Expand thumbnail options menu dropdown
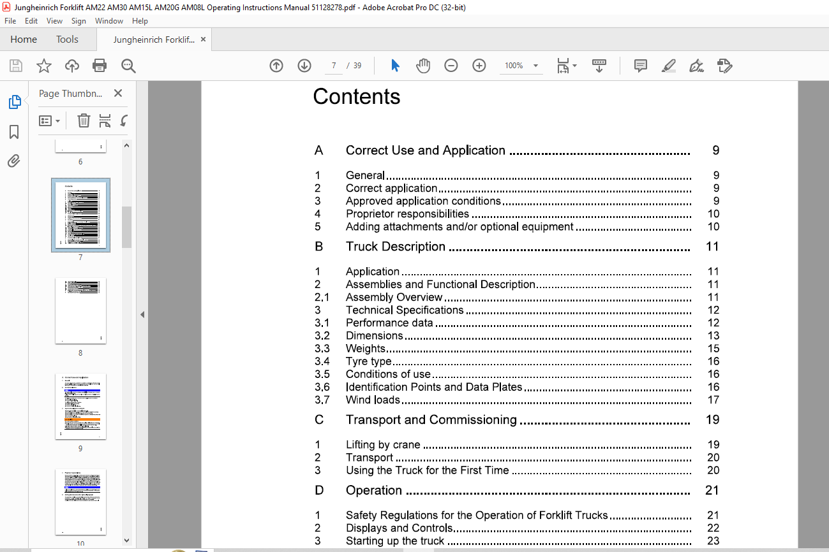Image resolution: width=829 pixels, height=552 pixels. pos(49,120)
